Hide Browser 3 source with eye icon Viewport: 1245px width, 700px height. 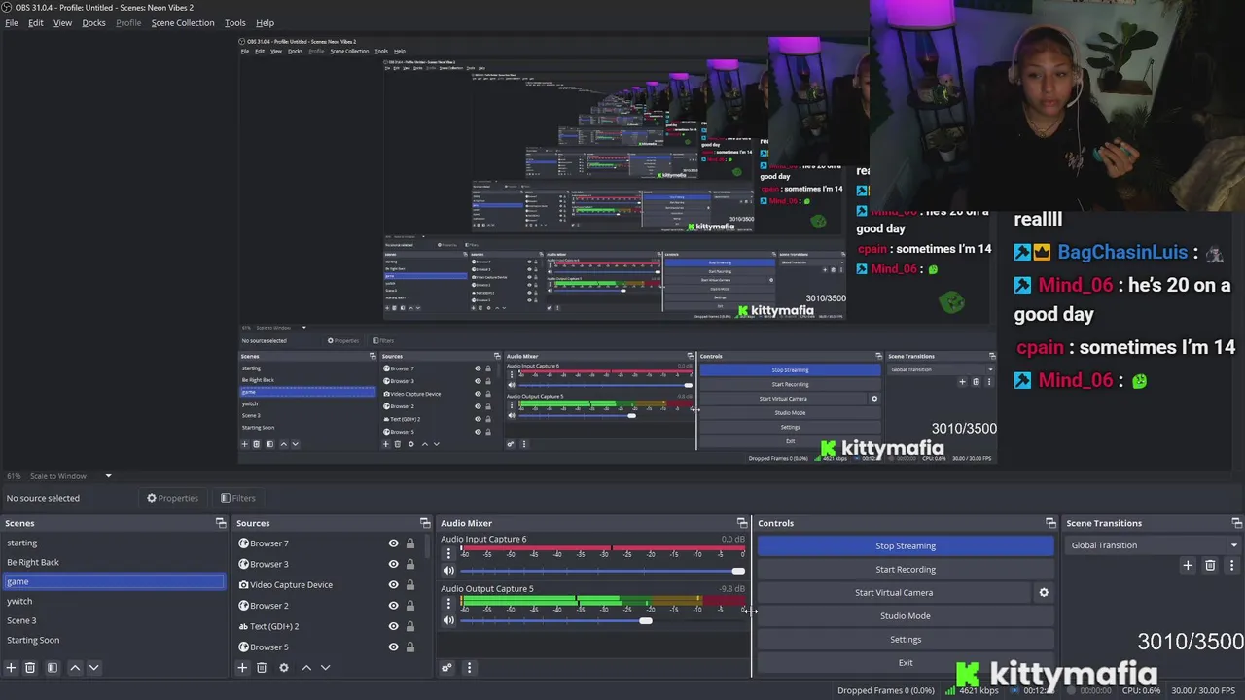click(x=393, y=564)
